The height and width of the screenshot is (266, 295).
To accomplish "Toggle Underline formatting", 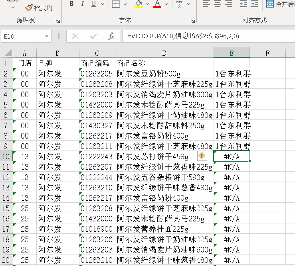I will pos(93,4).
